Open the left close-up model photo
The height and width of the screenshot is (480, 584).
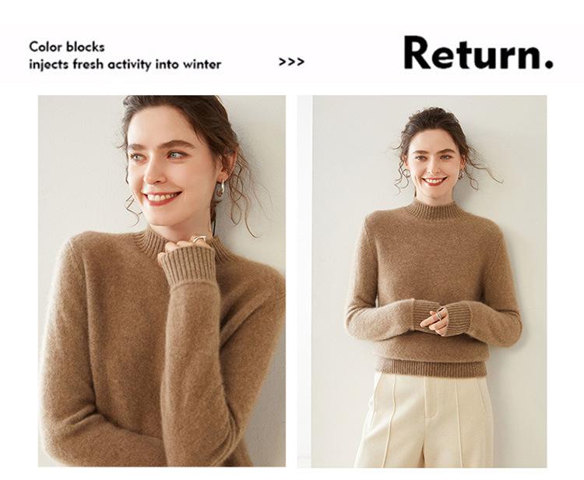[162, 281]
